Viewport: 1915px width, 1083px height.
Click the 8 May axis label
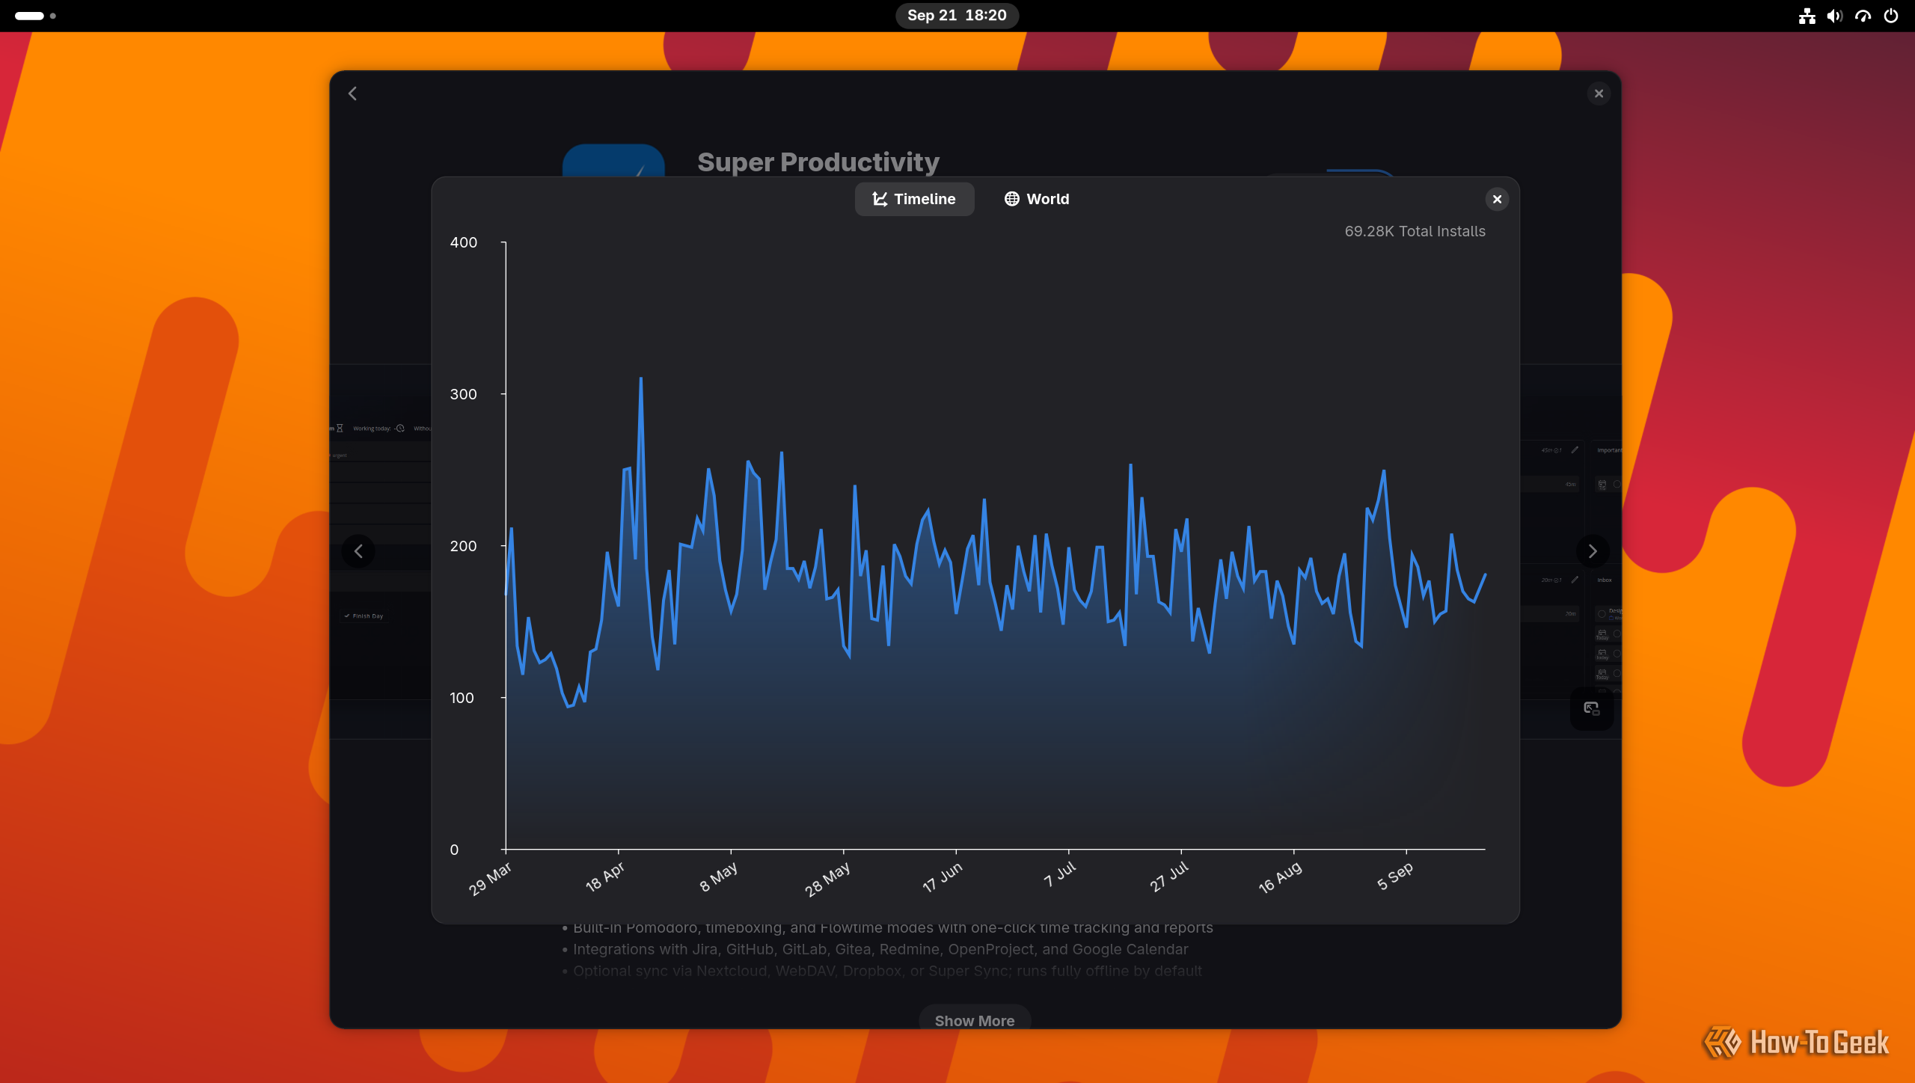point(718,877)
